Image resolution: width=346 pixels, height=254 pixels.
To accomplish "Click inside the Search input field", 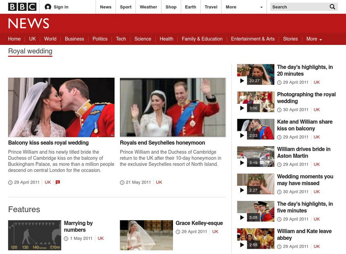I will point(298,7).
